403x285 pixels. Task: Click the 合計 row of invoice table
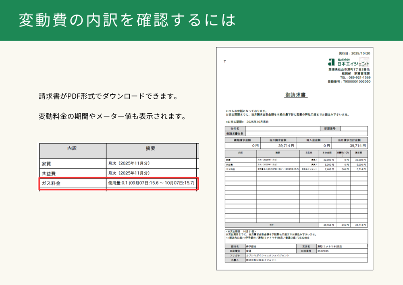click(296, 225)
